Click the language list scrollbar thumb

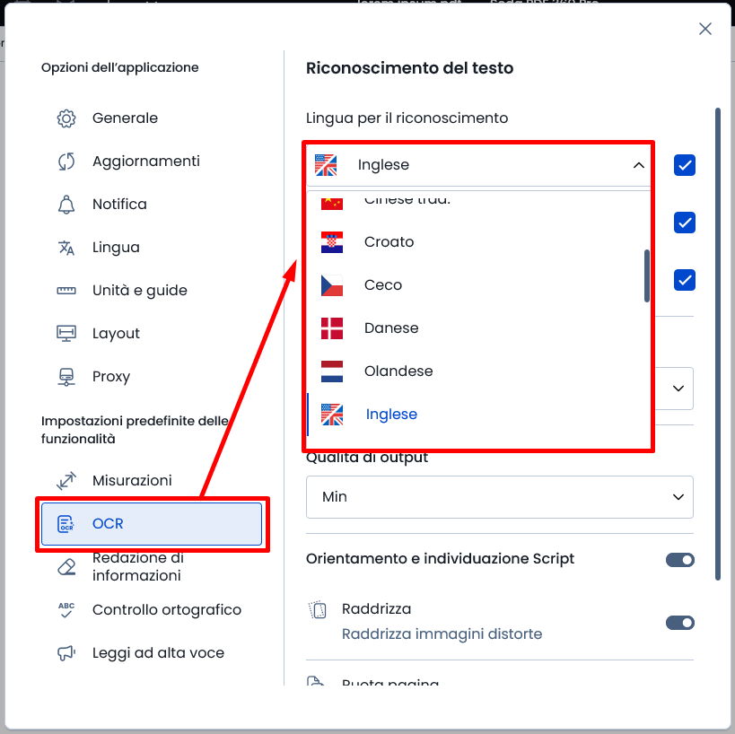pos(647,276)
